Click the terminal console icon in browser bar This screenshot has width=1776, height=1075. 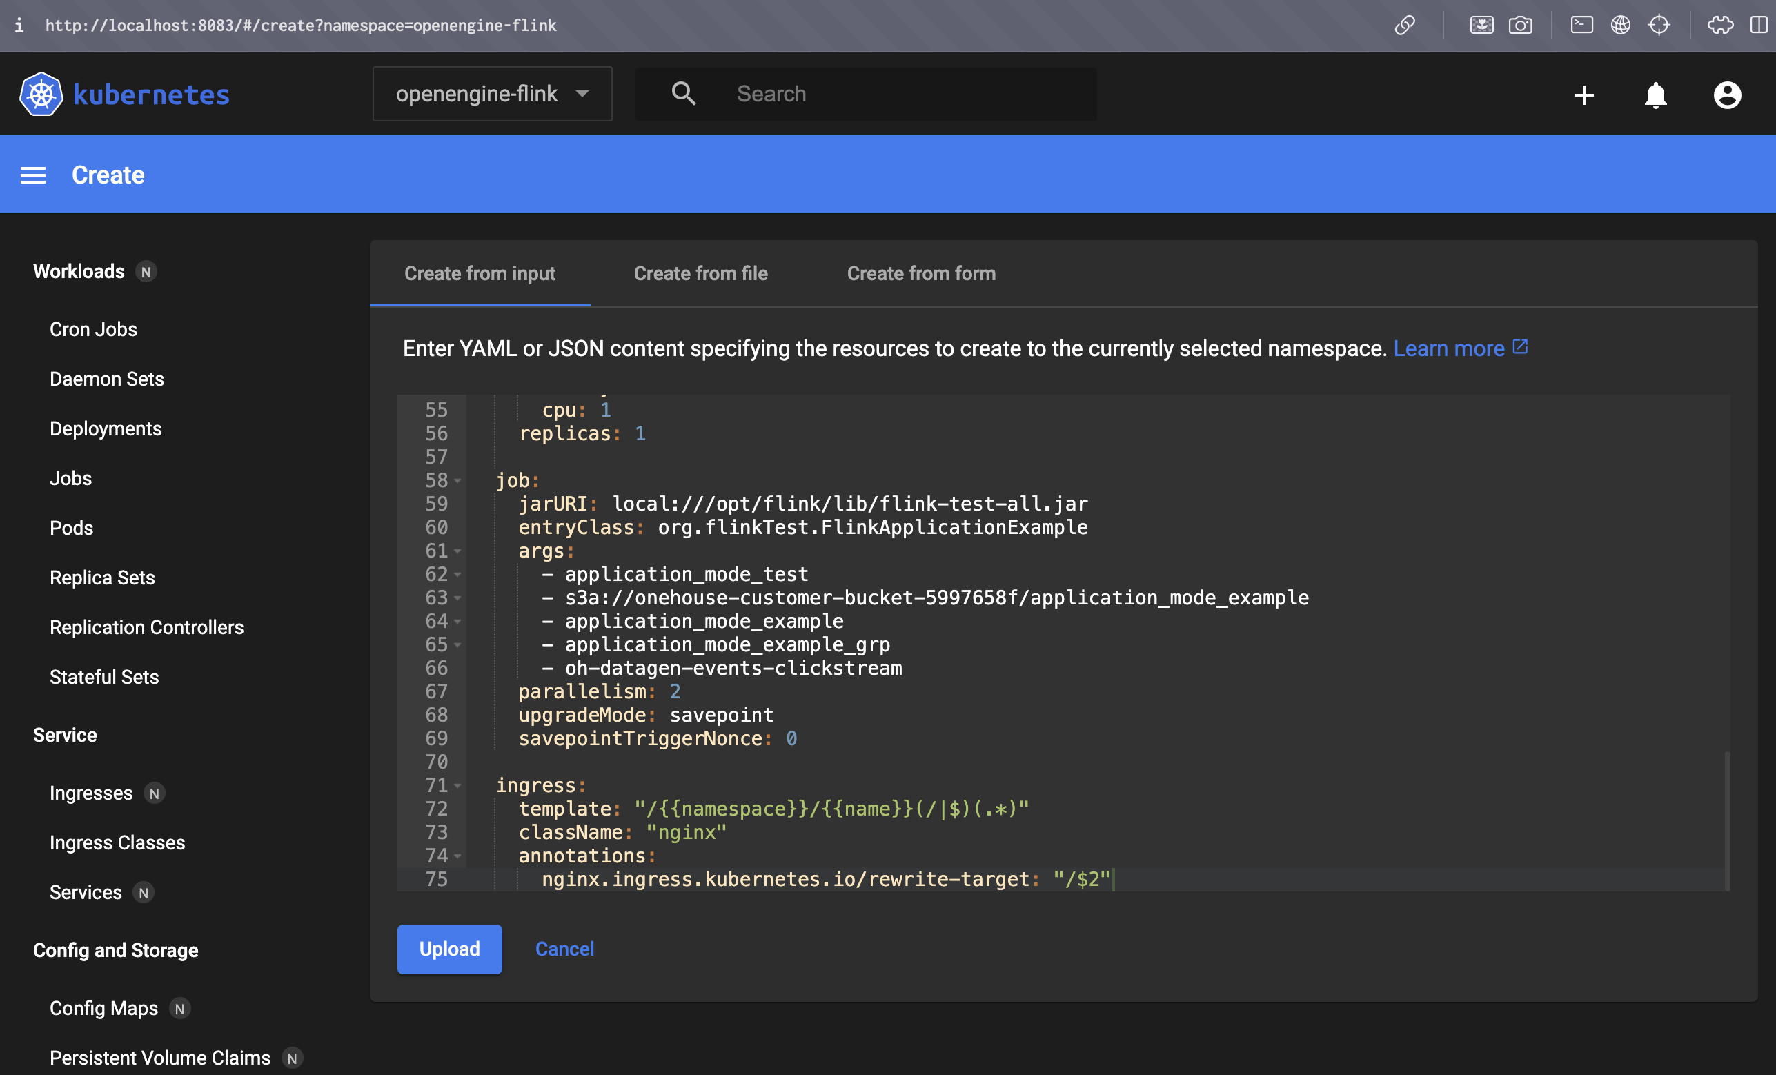(x=1581, y=26)
